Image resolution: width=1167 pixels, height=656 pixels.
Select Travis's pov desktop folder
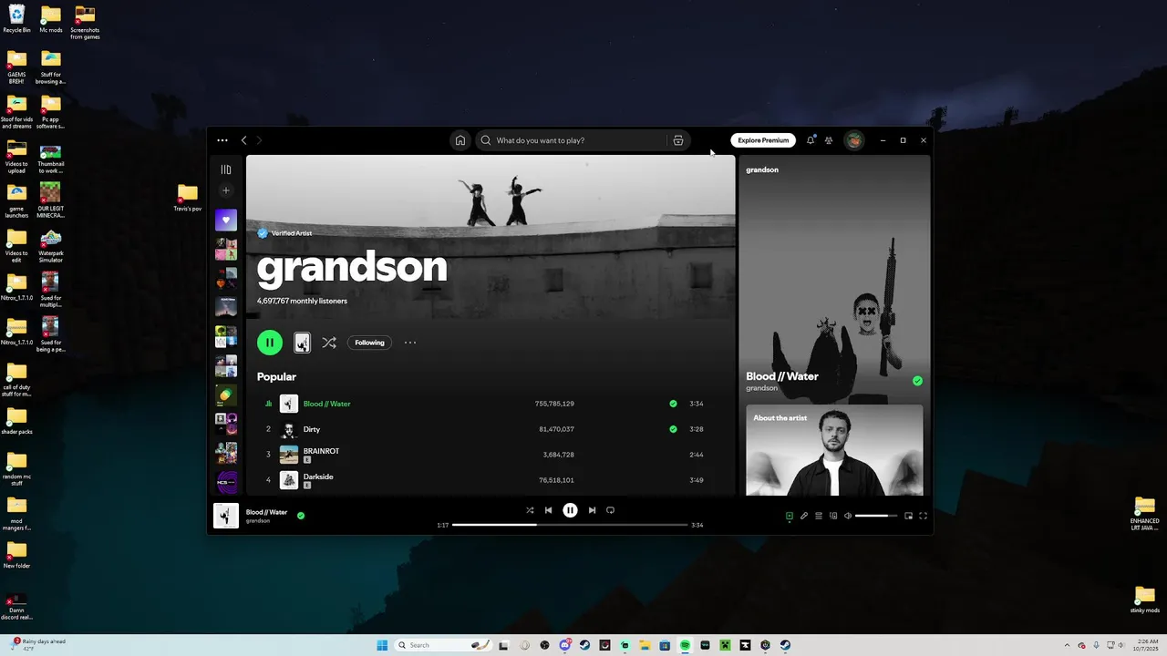[x=188, y=197]
